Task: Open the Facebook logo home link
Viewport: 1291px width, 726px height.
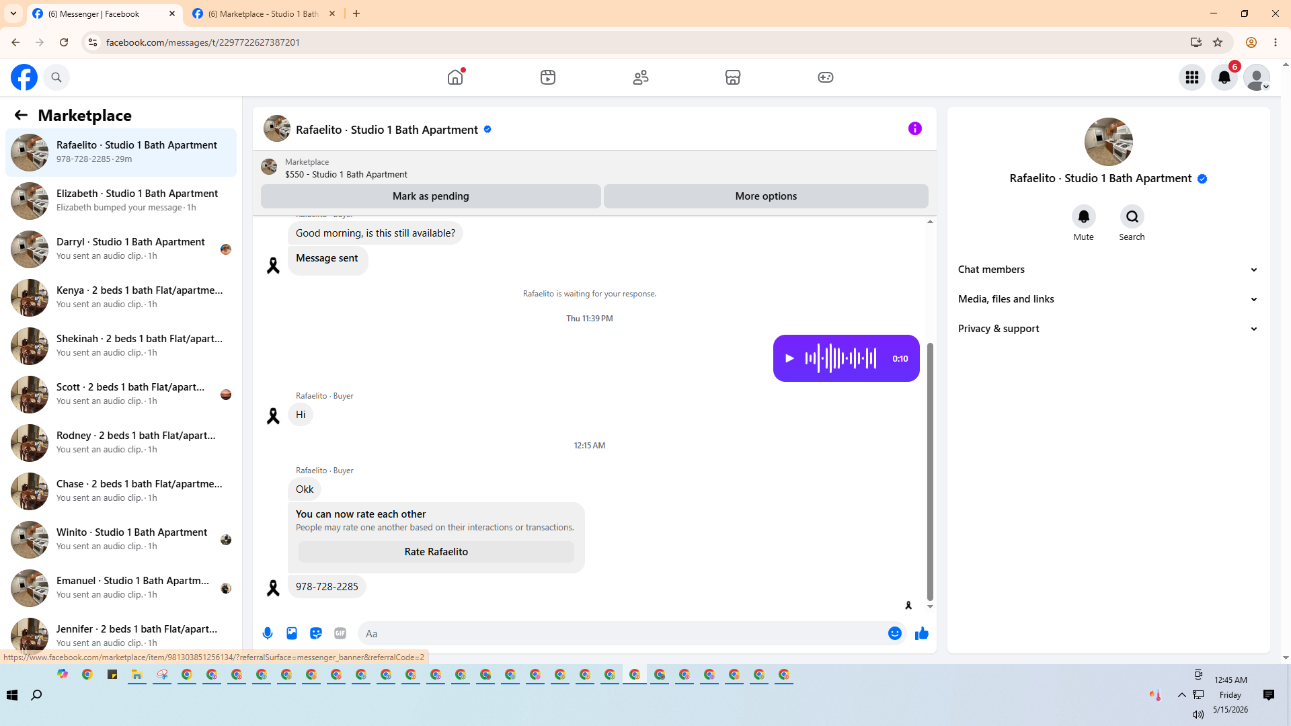Action: click(24, 77)
